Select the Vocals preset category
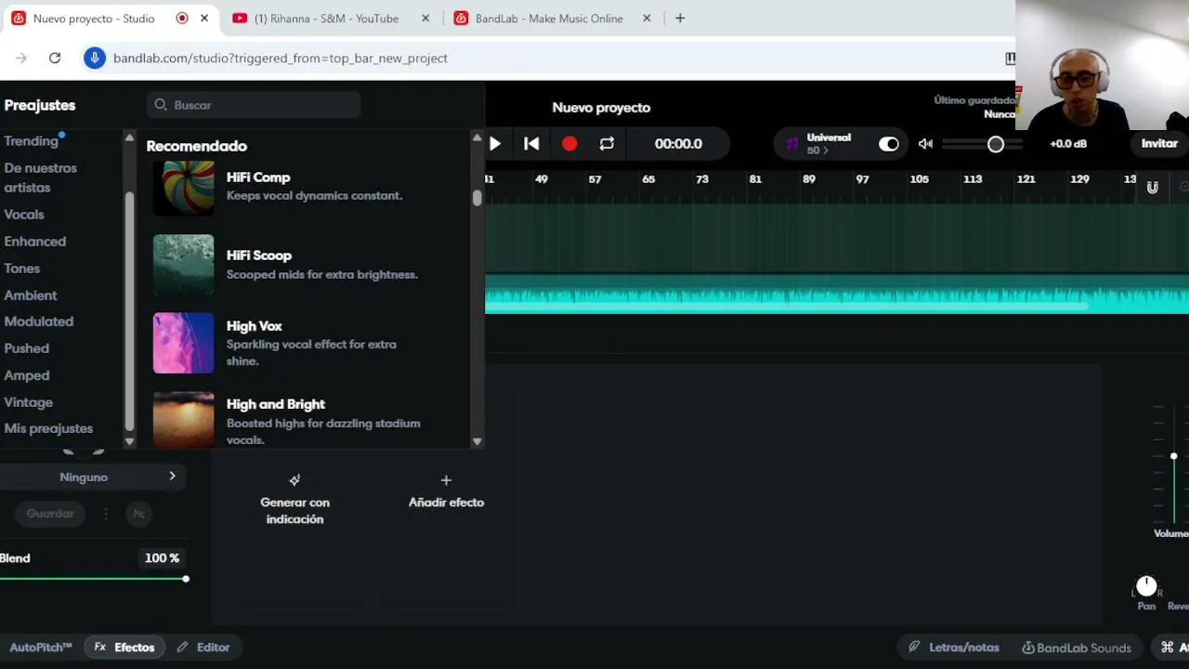The height and width of the screenshot is (669, 1189). pos(24,215)
